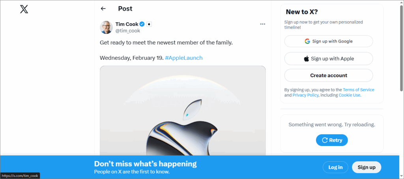
Task: Open the #AppleLaunch hashtag link
Action: pyautogui.click(x=184, y=58)
